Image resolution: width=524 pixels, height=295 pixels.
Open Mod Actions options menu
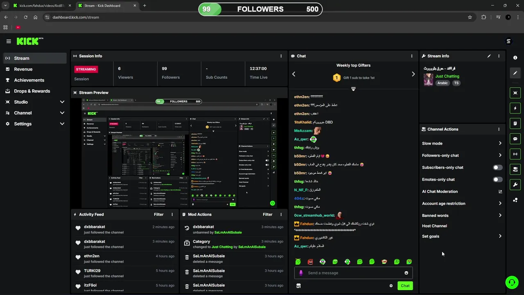[x=281, y=214]
